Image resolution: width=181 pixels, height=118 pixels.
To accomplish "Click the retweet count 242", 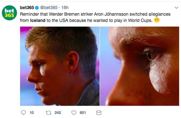I will tap(58, 113).
